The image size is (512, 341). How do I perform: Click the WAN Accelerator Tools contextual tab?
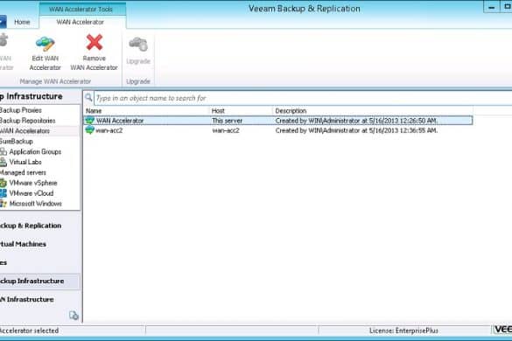pyautogui.click(x=81, y=9)
